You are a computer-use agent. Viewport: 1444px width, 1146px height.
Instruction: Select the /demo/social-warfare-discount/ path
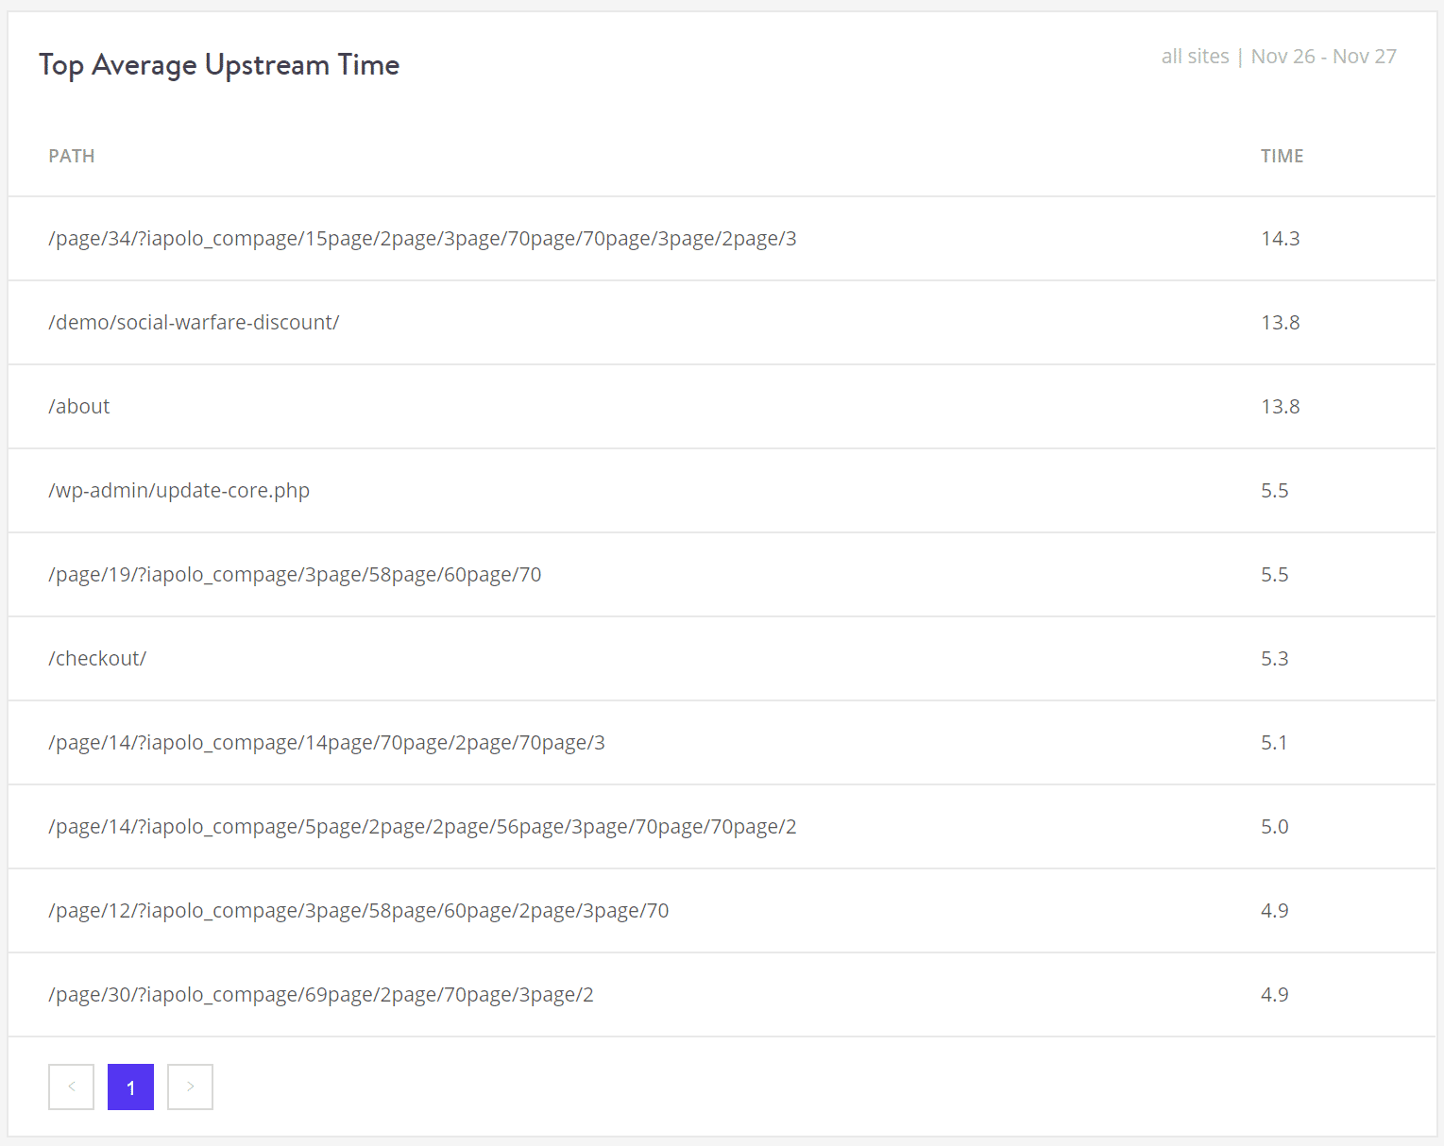(194, 323)
